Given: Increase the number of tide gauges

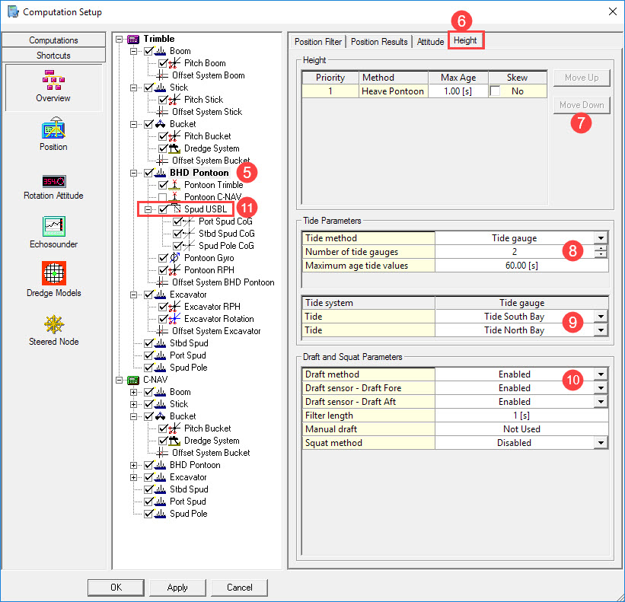Looking at the screenshot, I should coord(601,249).
